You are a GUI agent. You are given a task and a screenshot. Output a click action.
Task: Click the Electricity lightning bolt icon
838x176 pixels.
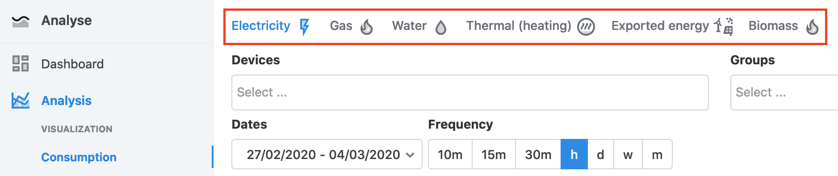click(x=305, y=27)
